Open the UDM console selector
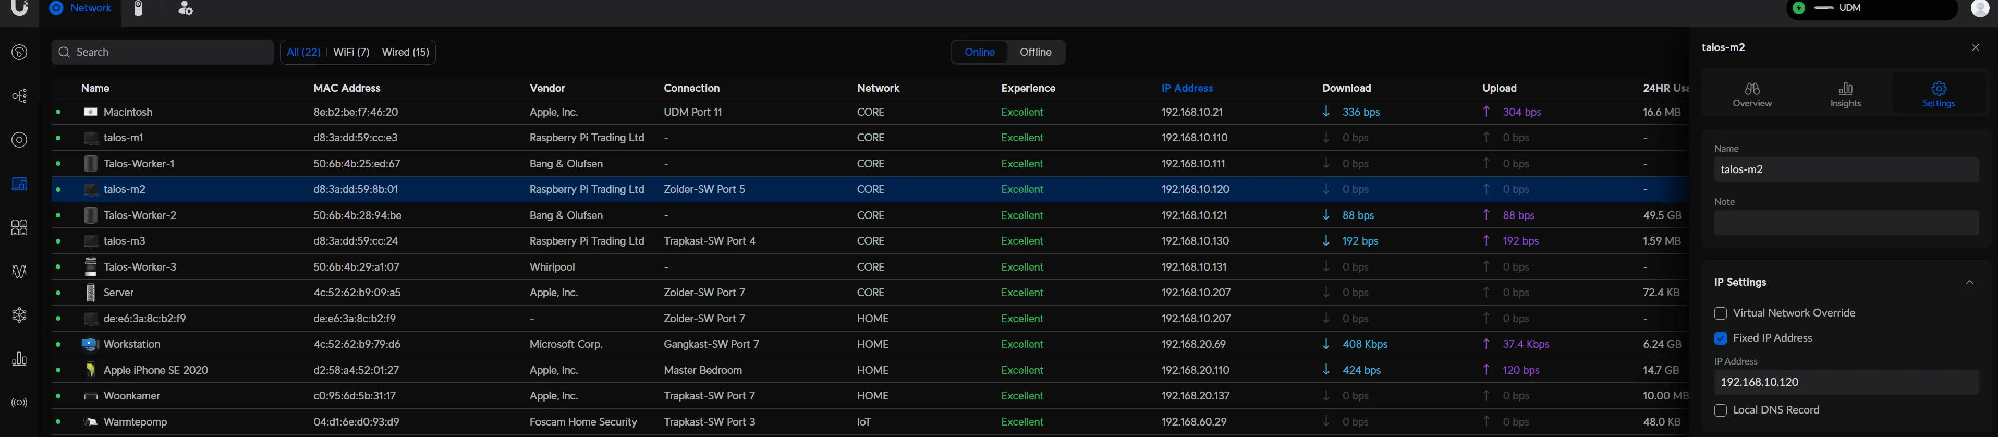The width and height of the screenshot is (1998, 437). click(x=1872, y=8)
